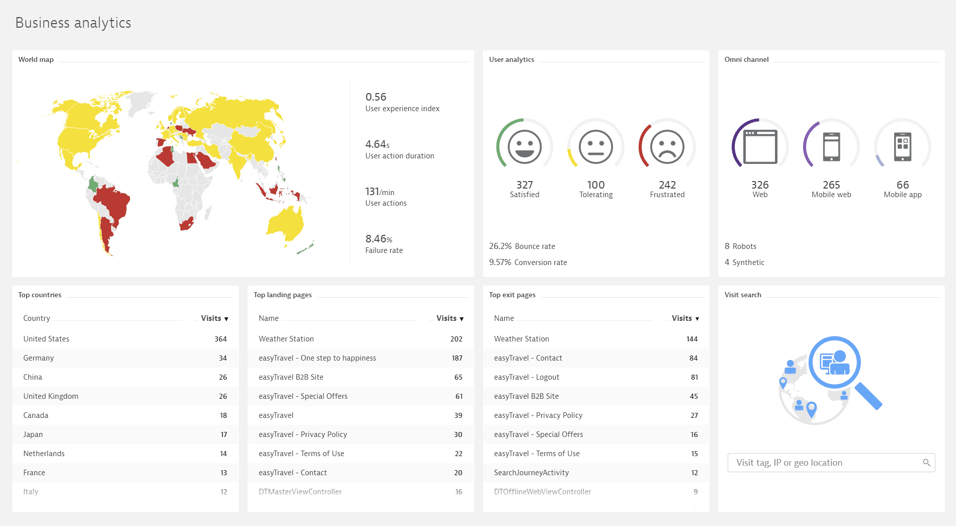Select the Italy row
The image size is (956, 526).
(125, 492)
